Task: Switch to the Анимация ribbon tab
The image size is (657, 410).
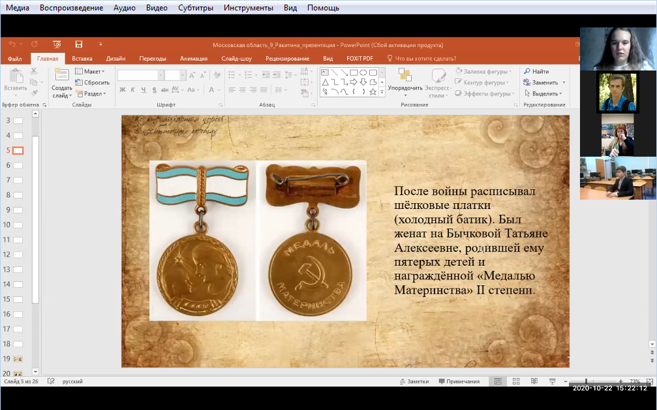Action: click(194, 58)
